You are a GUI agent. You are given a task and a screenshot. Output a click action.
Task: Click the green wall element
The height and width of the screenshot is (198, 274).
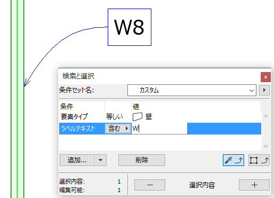(x=18, y=99)
